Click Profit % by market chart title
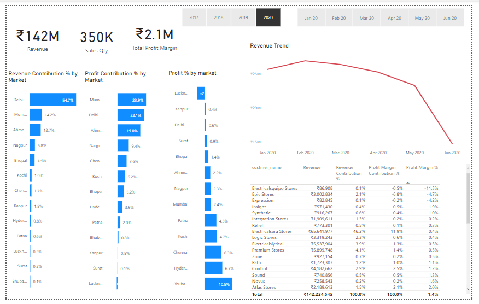 click(x=192, y=73)
